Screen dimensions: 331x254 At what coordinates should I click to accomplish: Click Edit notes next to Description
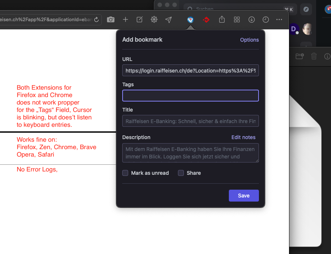(243, 137)
